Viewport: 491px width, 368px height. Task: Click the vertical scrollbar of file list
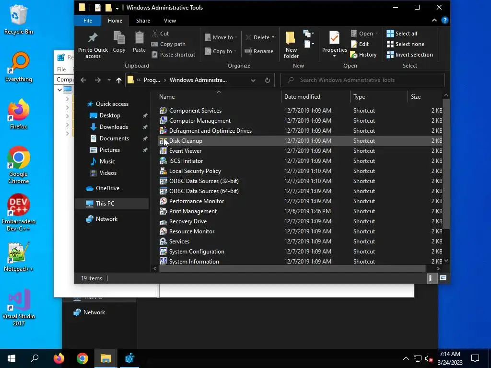(446, 163)
